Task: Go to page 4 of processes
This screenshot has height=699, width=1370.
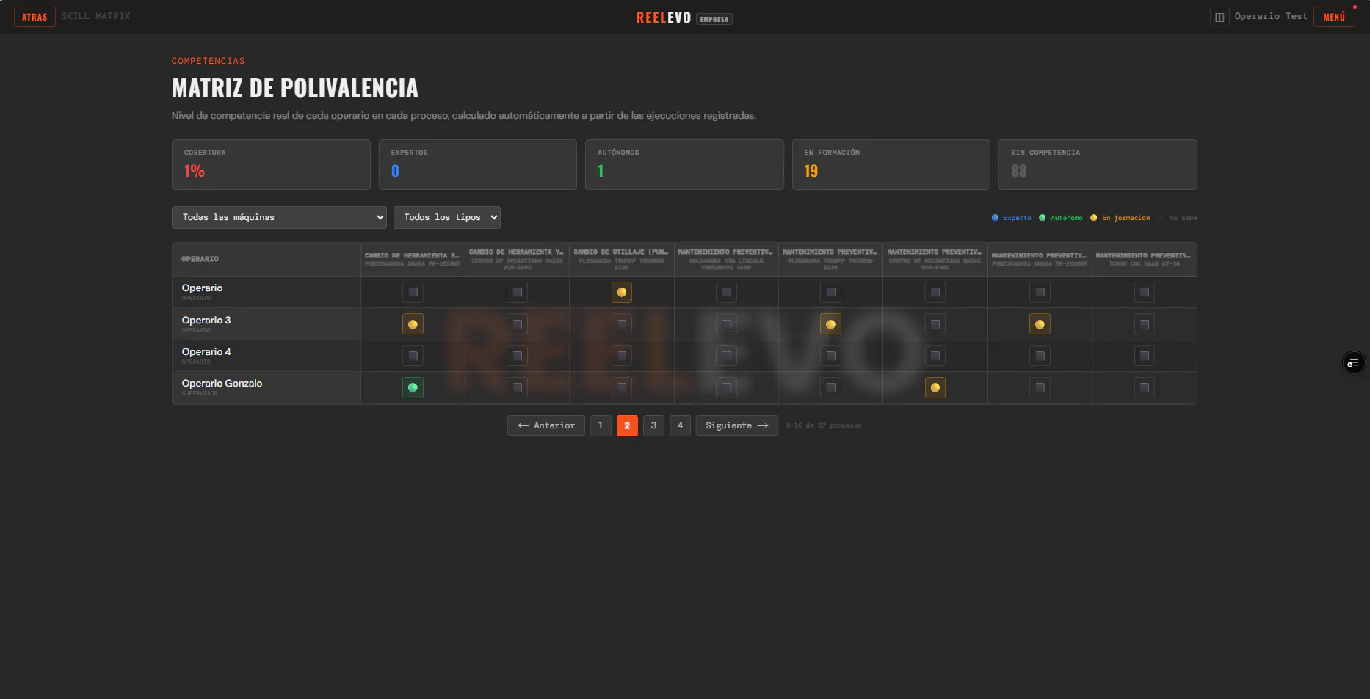Action: 680,425
